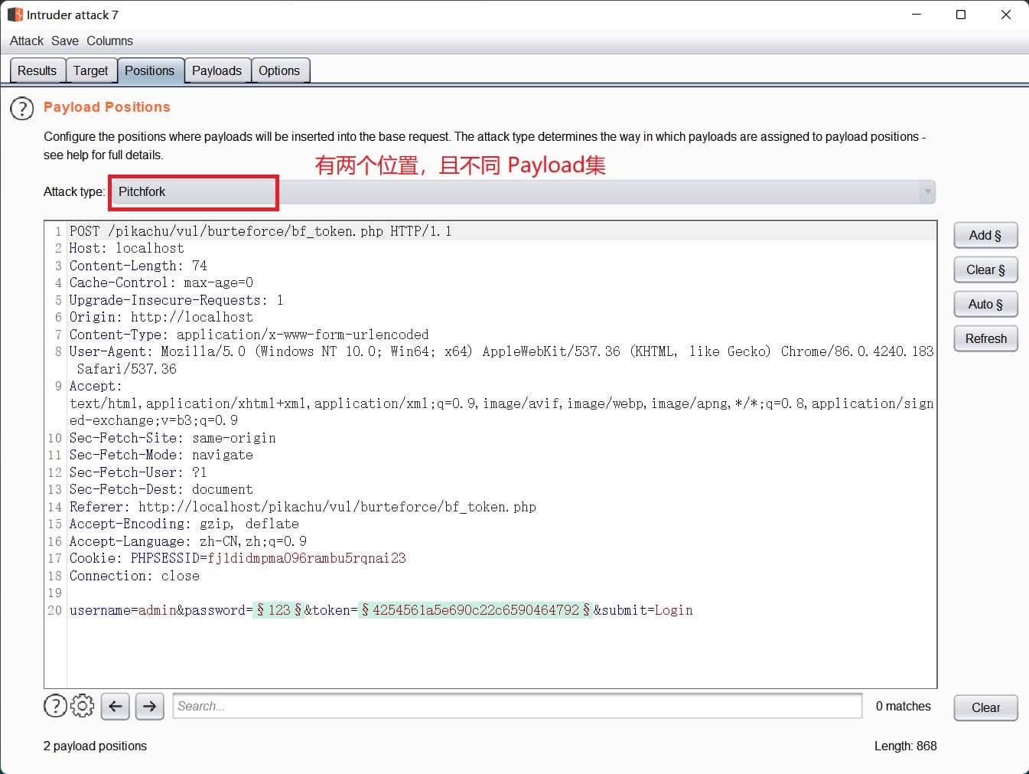
Task: Open Payload Positions help icon
Action: click(x=22, y=109)
